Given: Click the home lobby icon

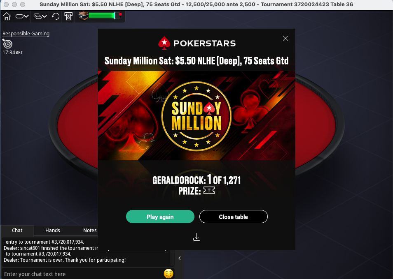Looking at the screenshot, I should (7, 16).
